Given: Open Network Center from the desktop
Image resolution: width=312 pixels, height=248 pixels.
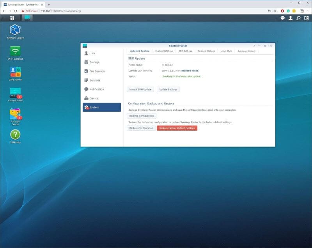Looking at the screenshot, I should coord(15,30).
